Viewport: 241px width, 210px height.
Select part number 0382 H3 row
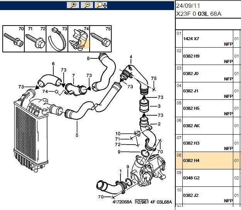[208, 143]
